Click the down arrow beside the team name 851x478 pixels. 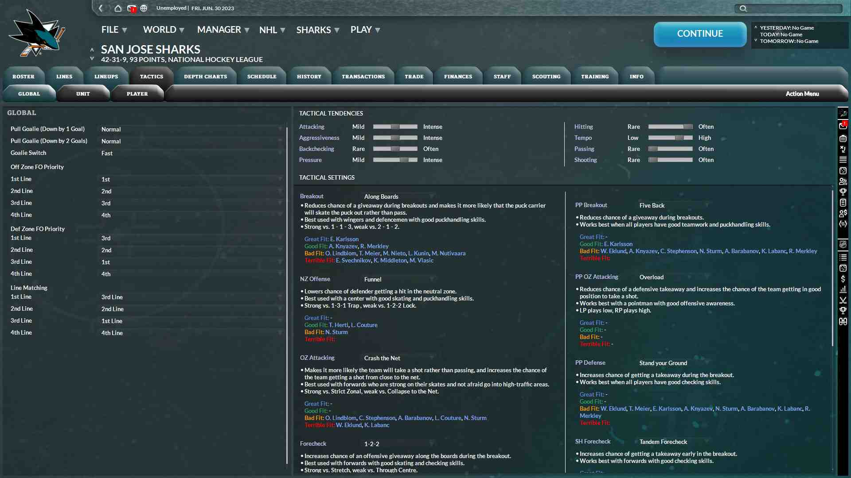[92, 58]
